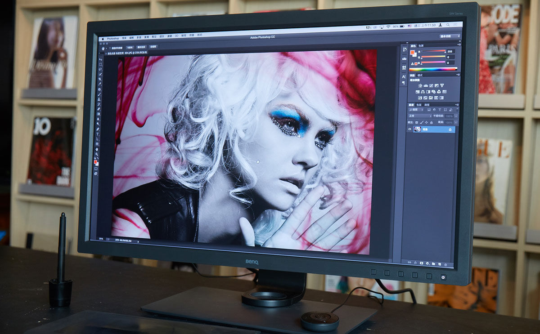Open the 3D menu
The image size is (540, 334).
(176, 36)
